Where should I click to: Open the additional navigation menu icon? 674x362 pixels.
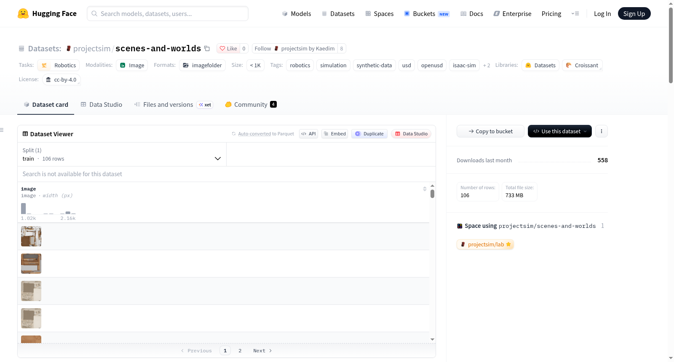pyautogui.click(x=575, y=13)
